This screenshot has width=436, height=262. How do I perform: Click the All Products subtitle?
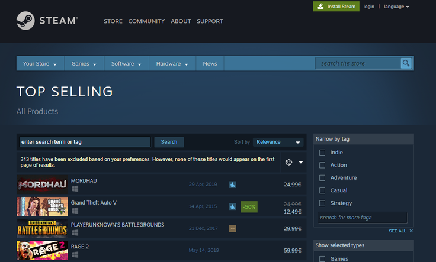[x=37, y=111]
